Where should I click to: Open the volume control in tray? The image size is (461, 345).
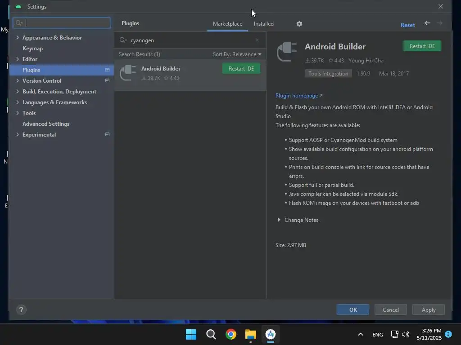pos(406,334)
